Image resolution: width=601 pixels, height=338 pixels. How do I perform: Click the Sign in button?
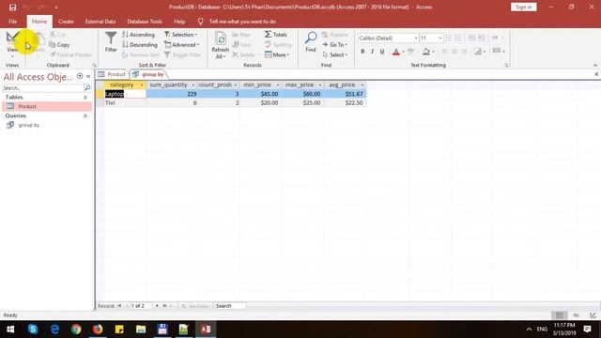[524, 7]
